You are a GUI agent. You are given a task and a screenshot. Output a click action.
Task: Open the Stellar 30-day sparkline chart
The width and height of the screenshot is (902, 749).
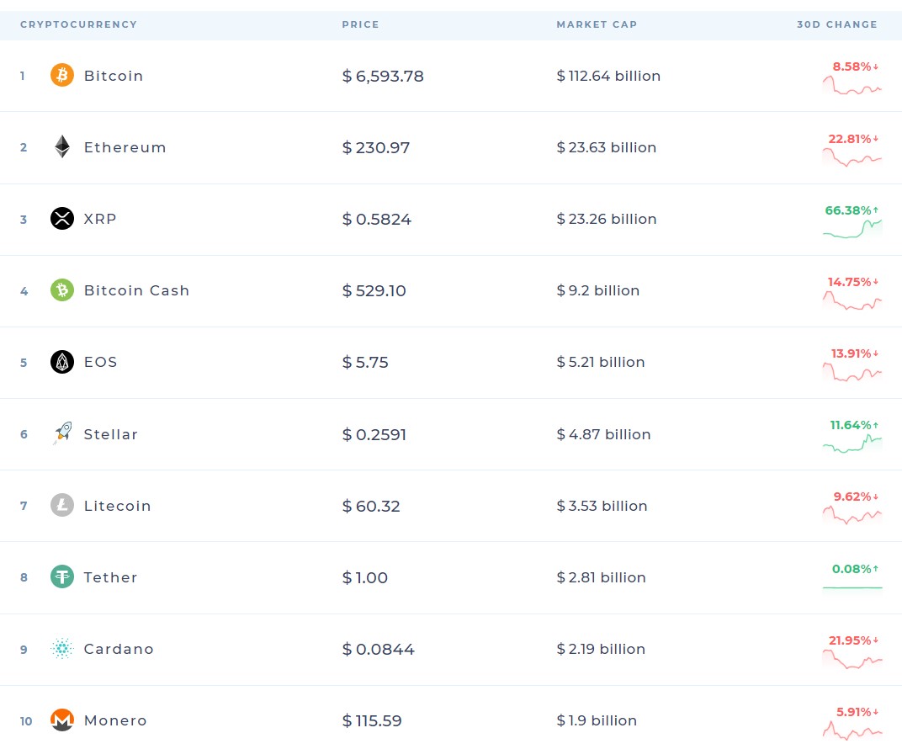coord(852,444)
